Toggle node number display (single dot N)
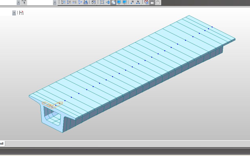Screen dimensions: 250x156 click(132, 2)
